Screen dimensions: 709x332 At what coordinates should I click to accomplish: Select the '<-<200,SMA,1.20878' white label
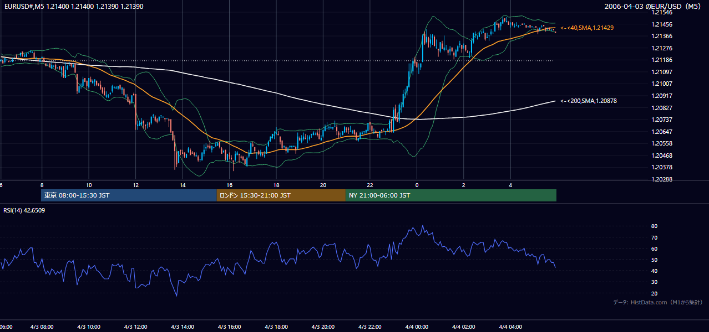click(x=589, y=101)
